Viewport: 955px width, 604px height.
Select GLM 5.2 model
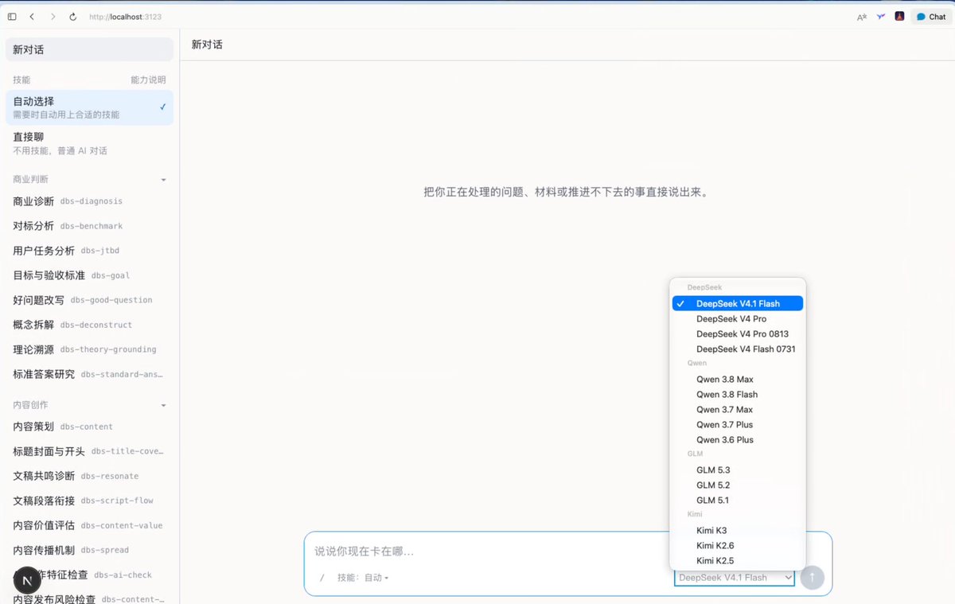(738, 485)
